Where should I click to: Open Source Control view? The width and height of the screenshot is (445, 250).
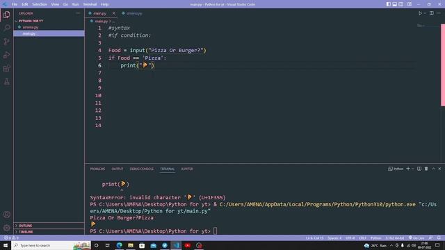pos(6,42)
